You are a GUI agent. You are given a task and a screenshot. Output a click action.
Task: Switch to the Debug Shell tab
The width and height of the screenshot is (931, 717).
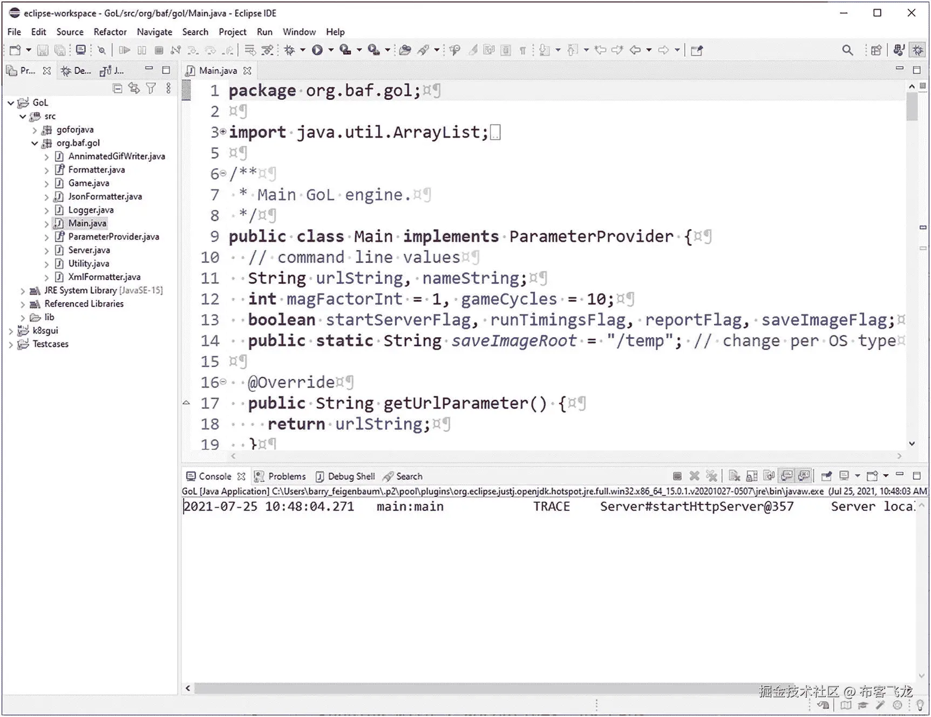click(x=345, y=476)
